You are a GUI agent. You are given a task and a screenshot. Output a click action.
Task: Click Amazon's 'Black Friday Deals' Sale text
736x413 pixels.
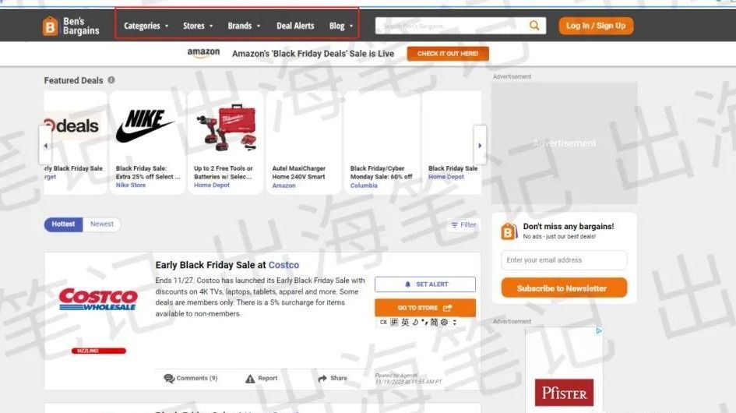pos(313,54)
